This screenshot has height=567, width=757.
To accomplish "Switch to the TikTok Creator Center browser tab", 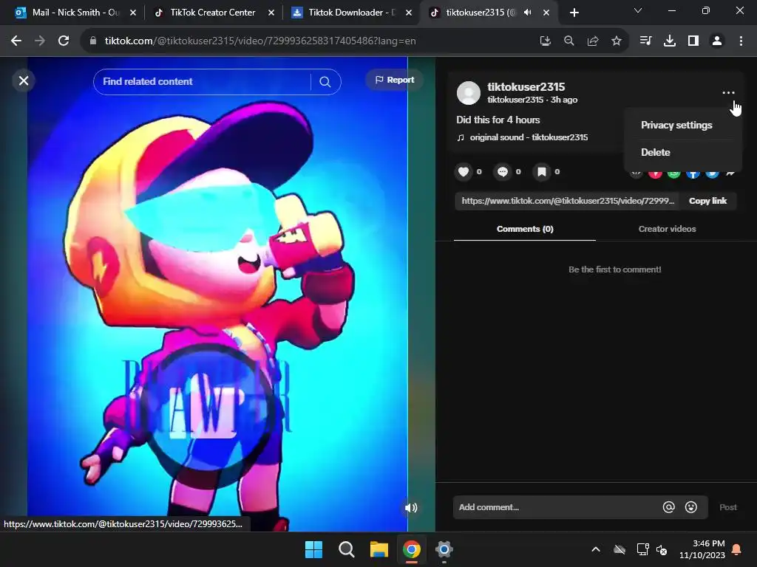I will pos(211,13).
